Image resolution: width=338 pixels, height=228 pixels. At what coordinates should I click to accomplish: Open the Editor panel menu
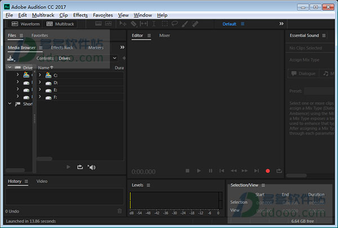(x=149, y=35)
